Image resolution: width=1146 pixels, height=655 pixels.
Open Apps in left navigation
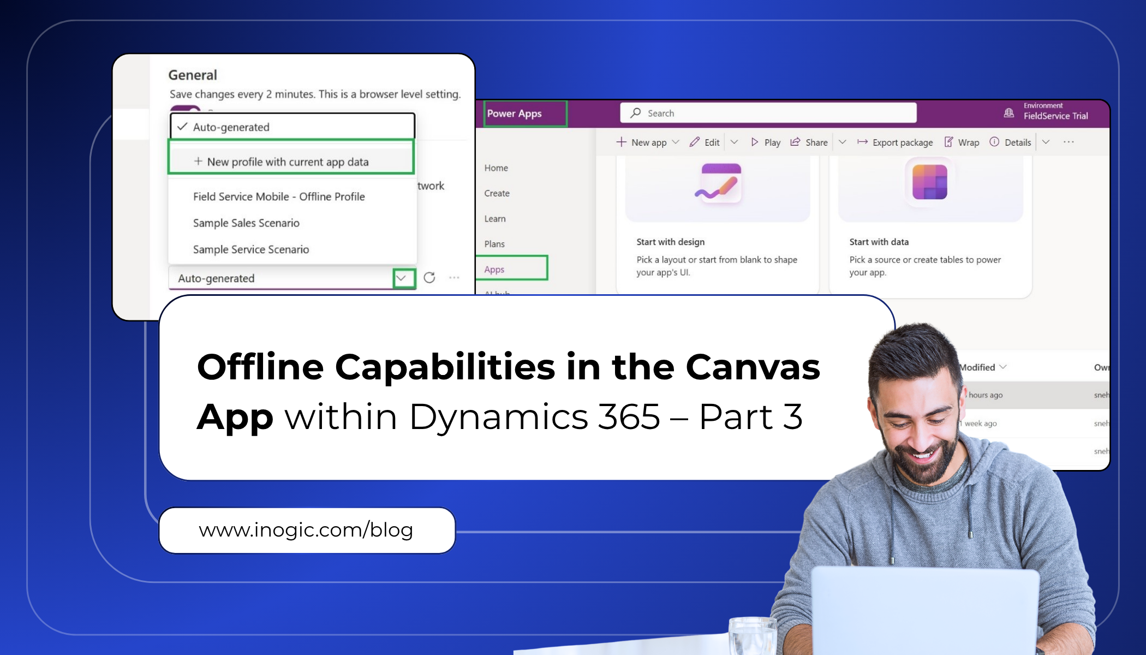point(494,269)
